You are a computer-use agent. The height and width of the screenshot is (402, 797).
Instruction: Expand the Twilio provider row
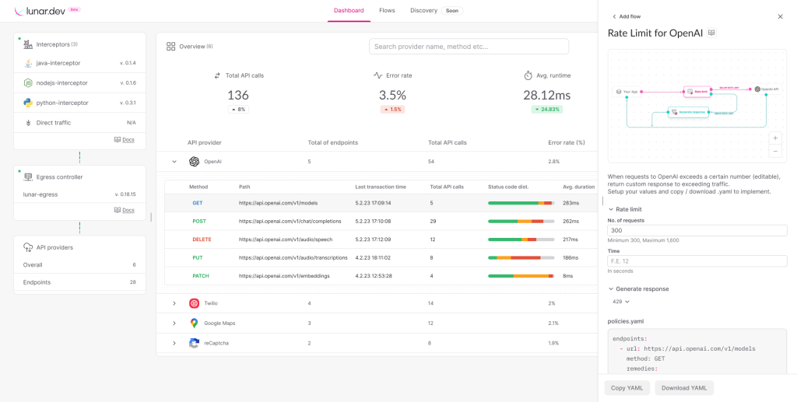click(174, 303)
